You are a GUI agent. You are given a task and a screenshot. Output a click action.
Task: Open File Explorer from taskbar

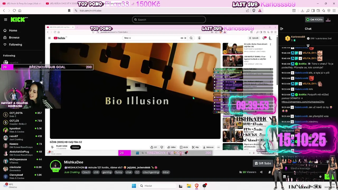point(189,186)
